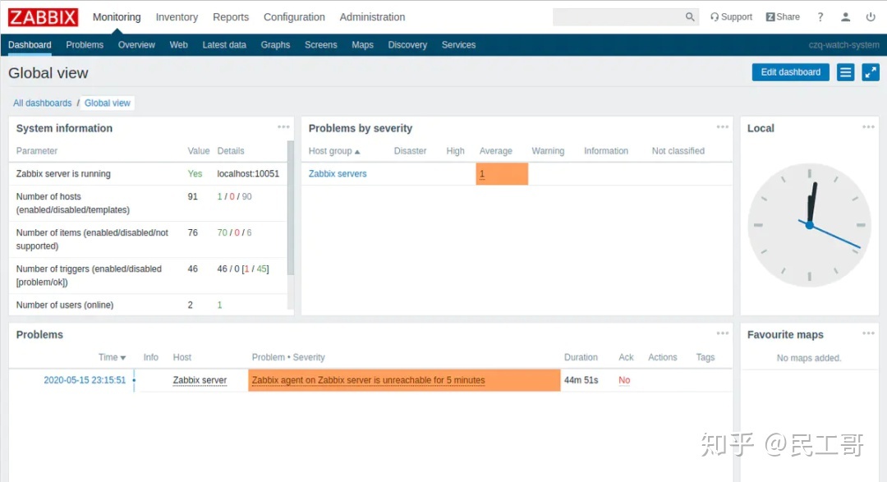Click the items details value 70 / 0 / 6

[x=234, y=232]
